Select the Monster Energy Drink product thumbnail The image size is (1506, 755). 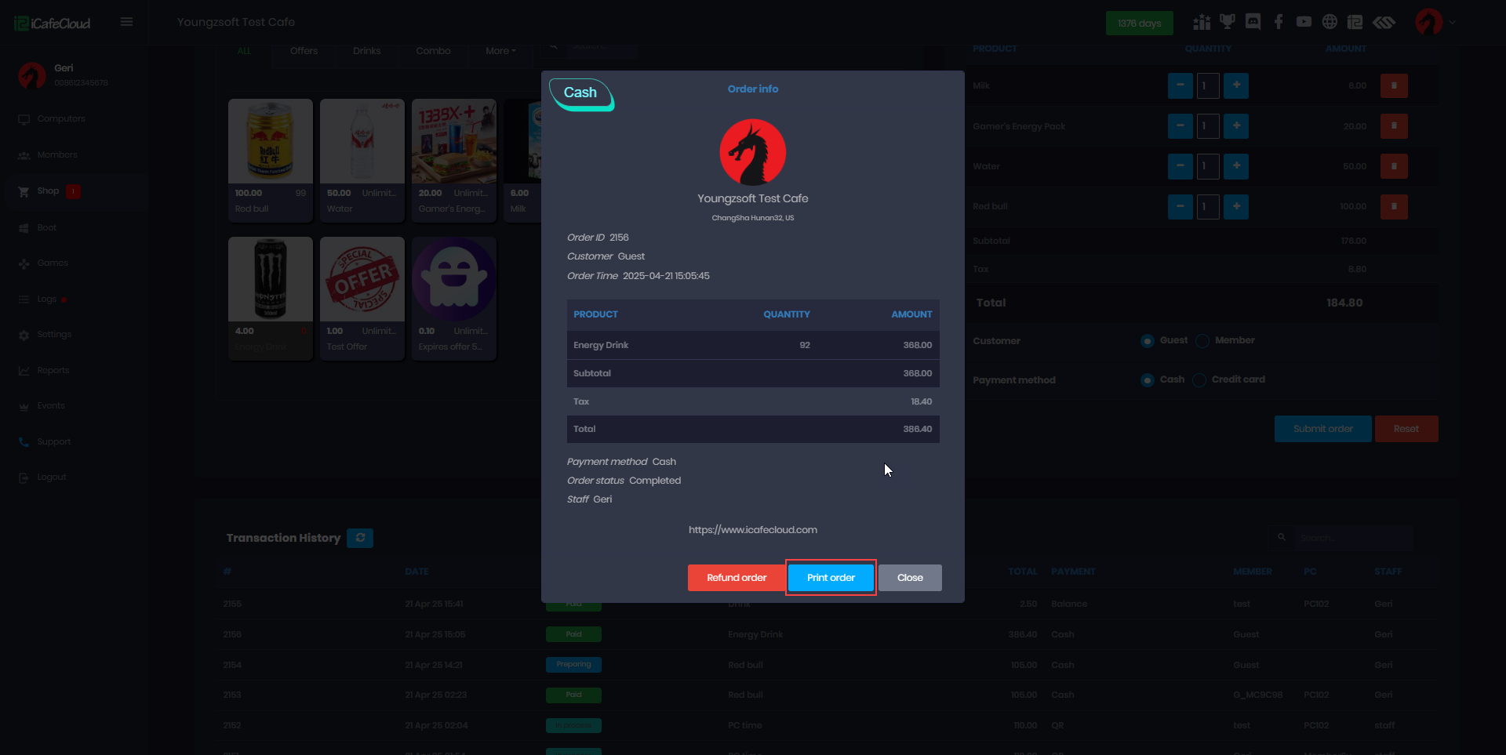tap(271, 280)
